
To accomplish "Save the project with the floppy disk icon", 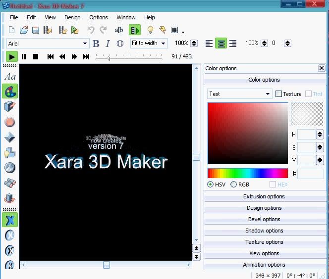I will (36, 30).
